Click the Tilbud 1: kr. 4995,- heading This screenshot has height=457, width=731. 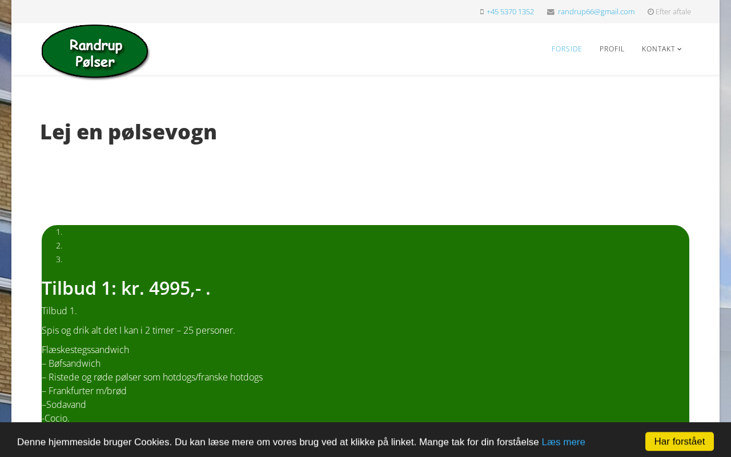[126, 288]
